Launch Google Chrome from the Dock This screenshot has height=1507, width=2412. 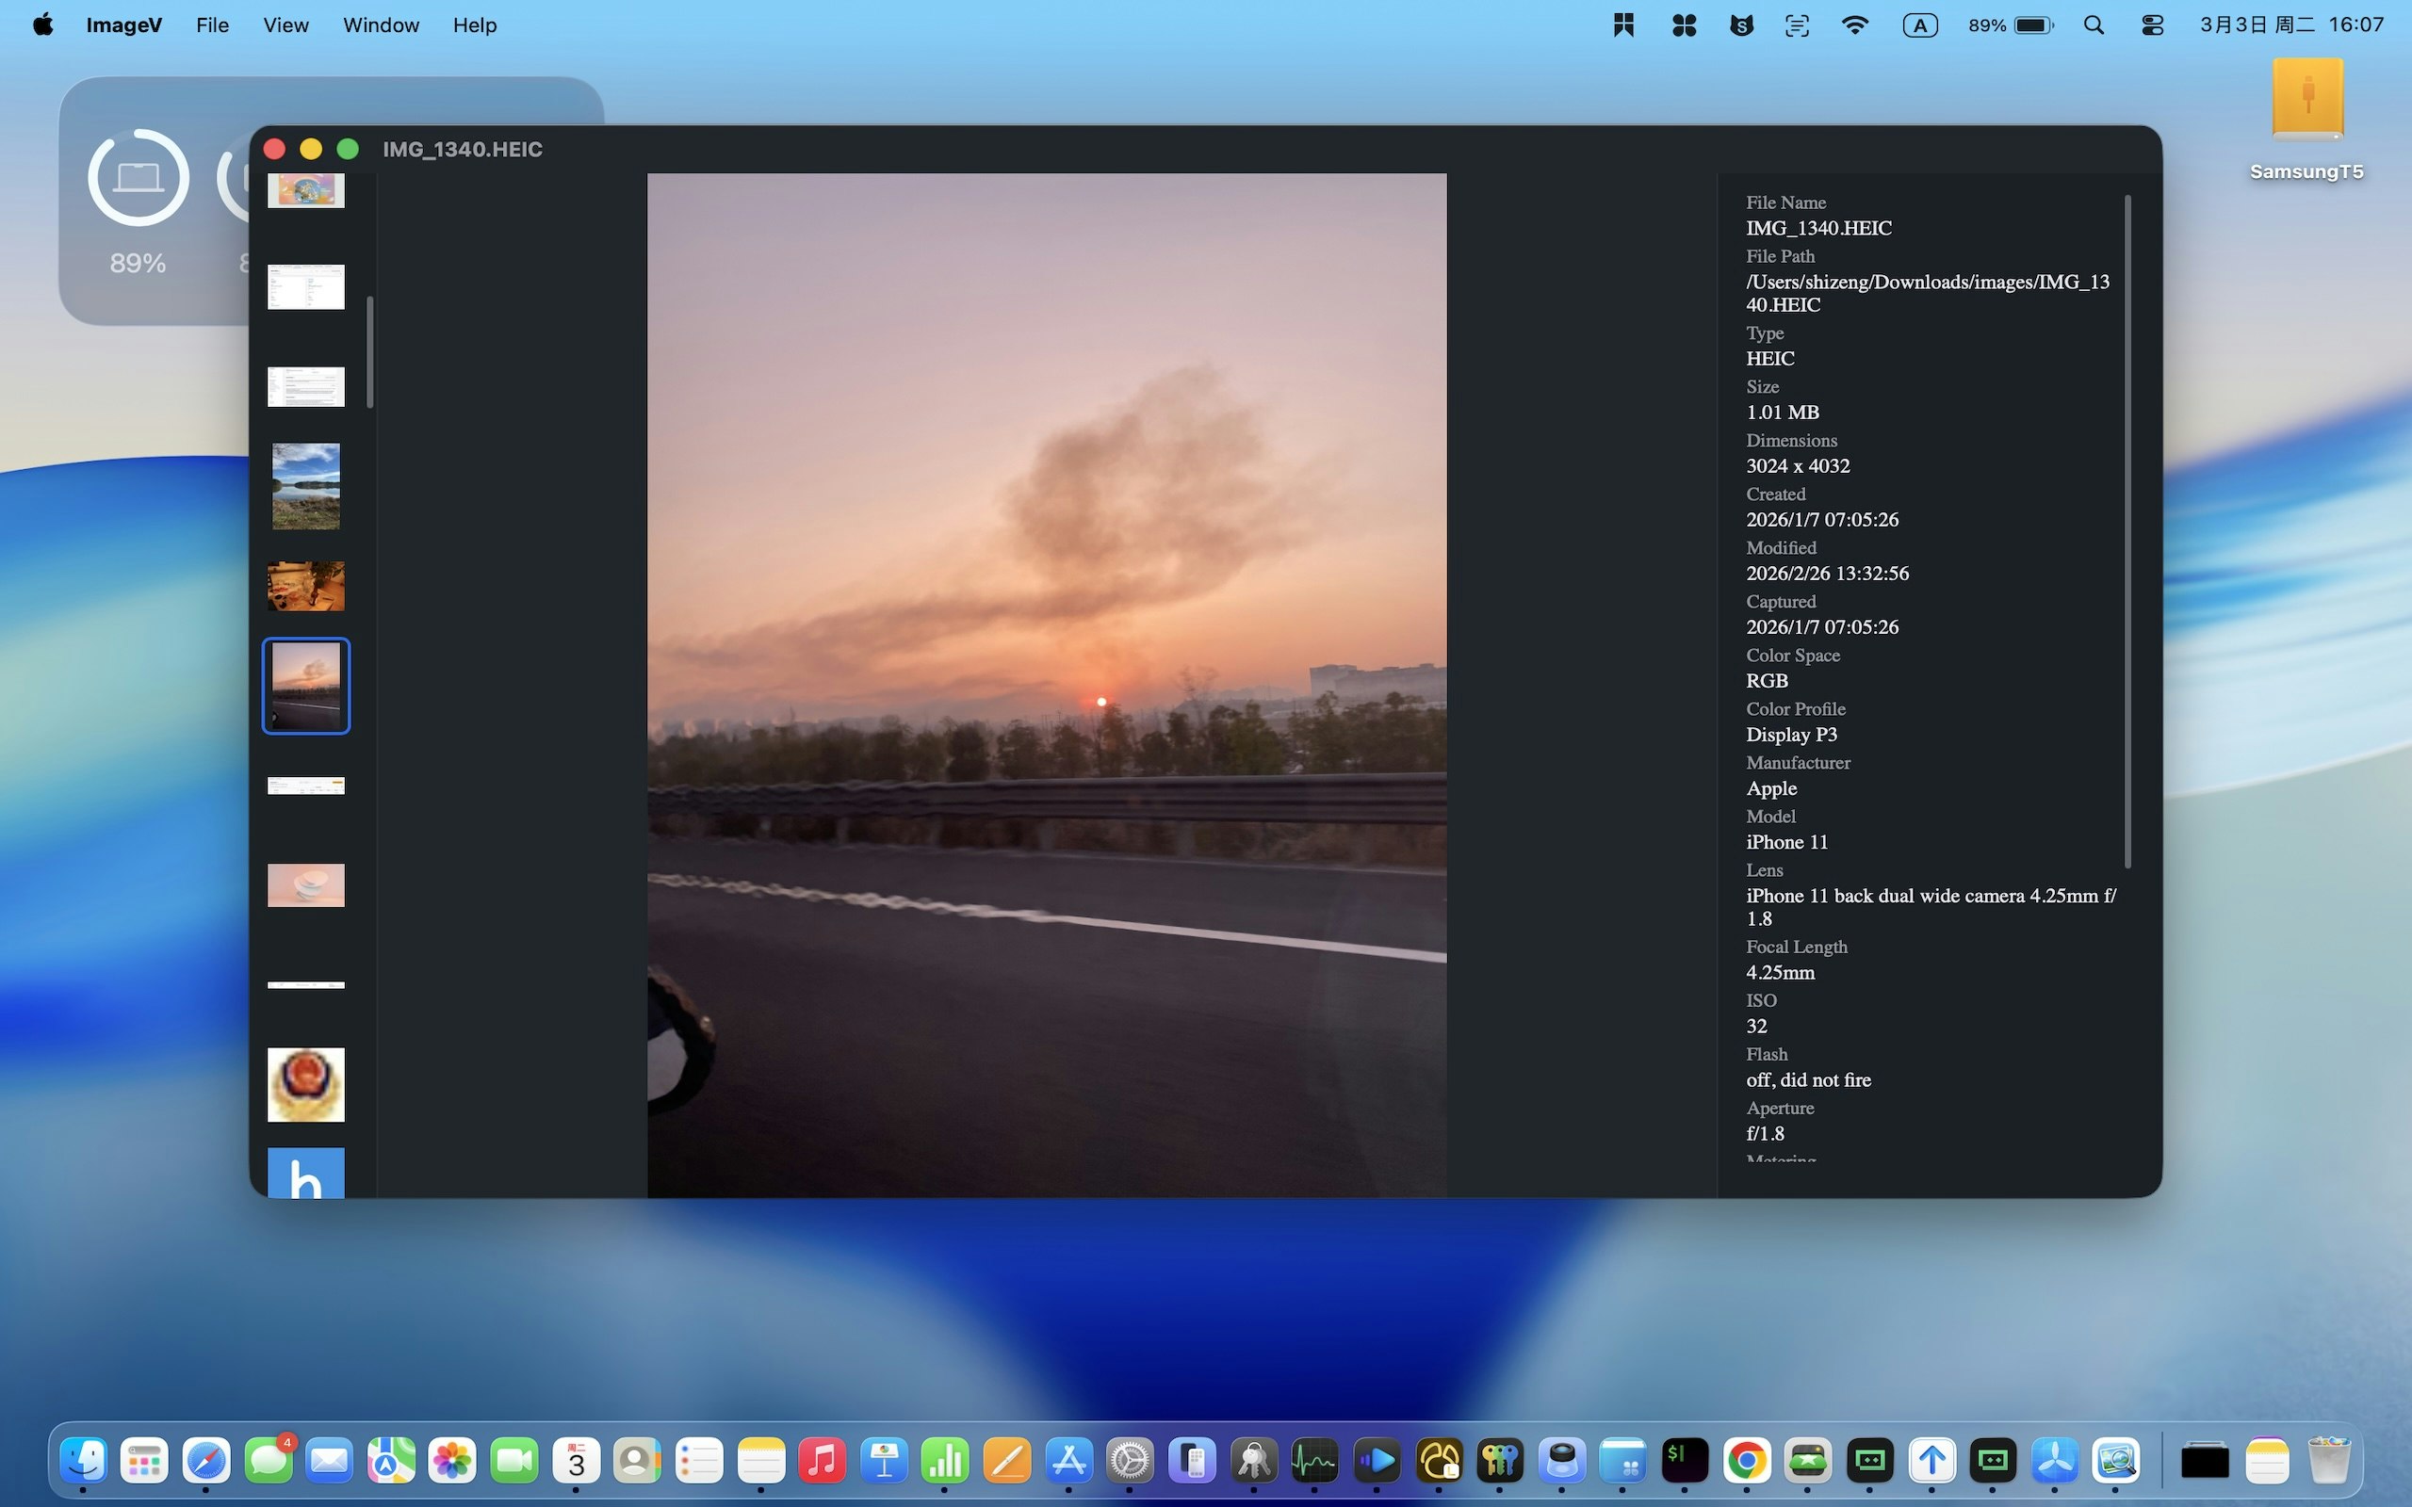[x=1747, y=1460]
